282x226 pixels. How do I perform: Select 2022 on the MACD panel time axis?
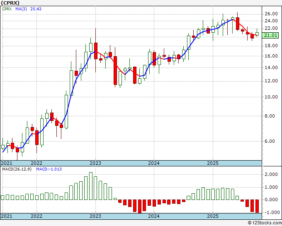[36, 216]
